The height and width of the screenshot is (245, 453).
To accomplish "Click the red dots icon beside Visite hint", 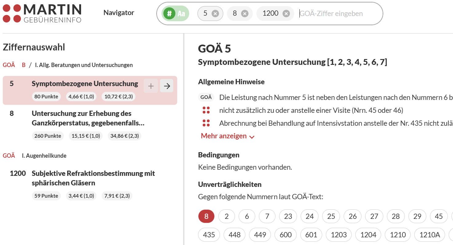I will click(x=206, y=110).
